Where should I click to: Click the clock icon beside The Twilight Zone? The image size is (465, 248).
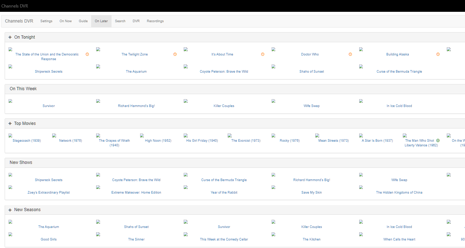pyautogui.click(x=175, y=54)
